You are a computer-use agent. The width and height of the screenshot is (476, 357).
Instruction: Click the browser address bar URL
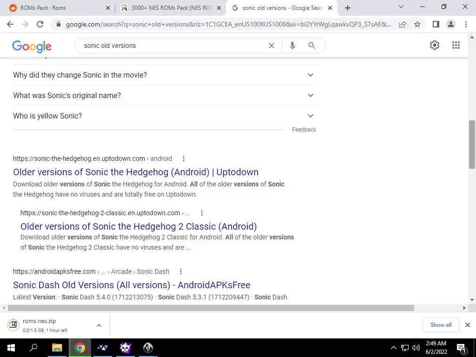click(228, 24)
